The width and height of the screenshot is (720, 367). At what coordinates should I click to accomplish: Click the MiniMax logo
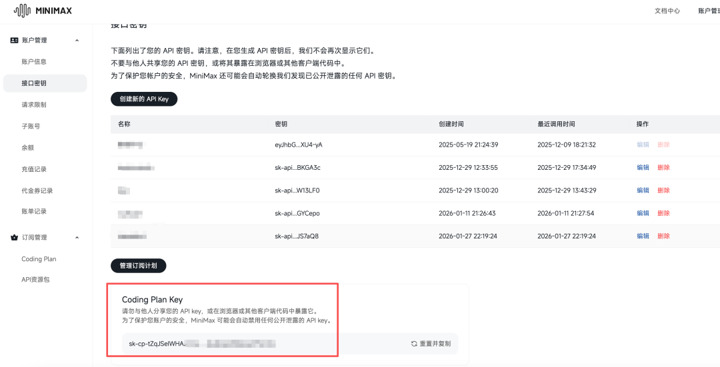(x=43, y=11)
